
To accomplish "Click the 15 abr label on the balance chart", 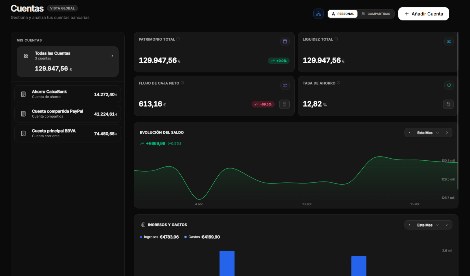I will pos(415,204).
